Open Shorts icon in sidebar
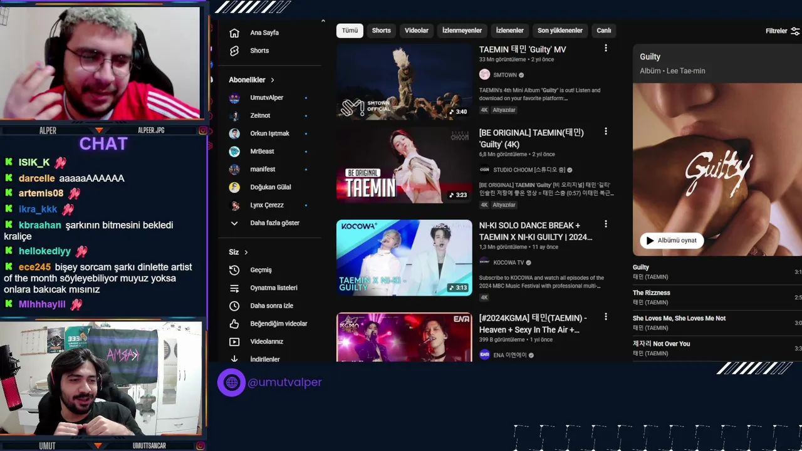The width and height of the screenshot is (802, 451). [x=234, y=51]
